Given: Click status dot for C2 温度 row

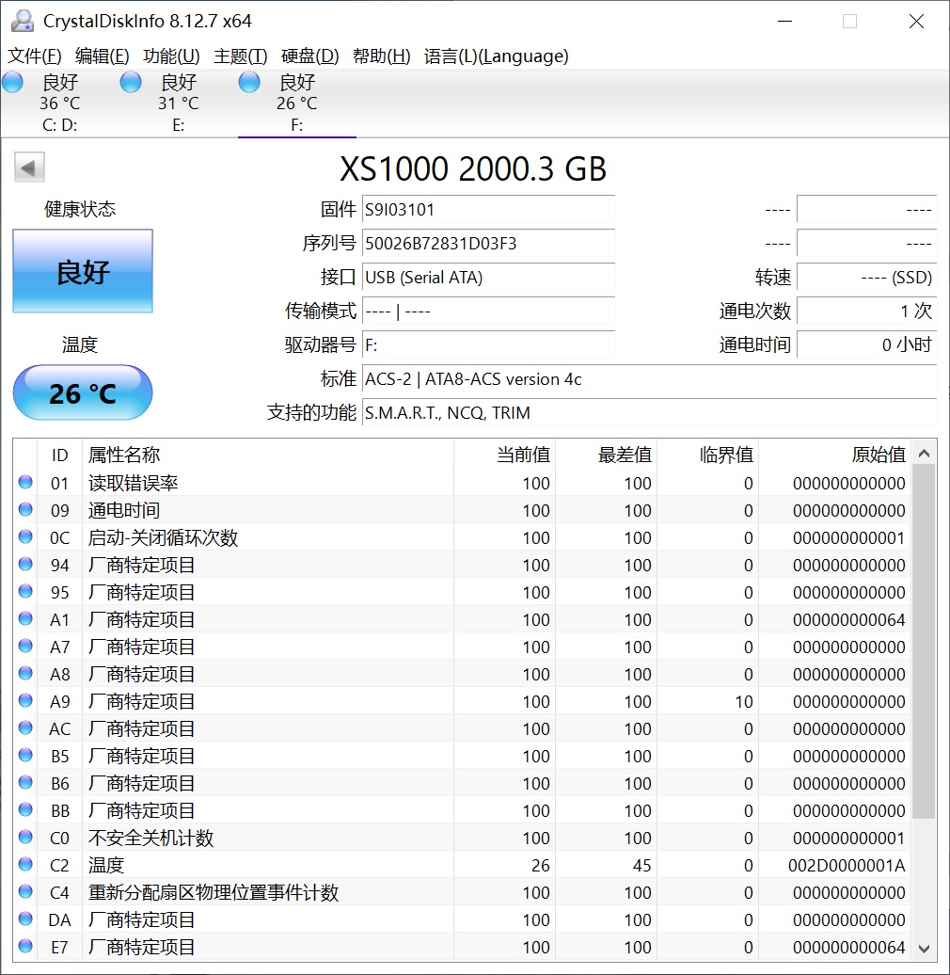Looking at the screenshot, I should point(25,864).
